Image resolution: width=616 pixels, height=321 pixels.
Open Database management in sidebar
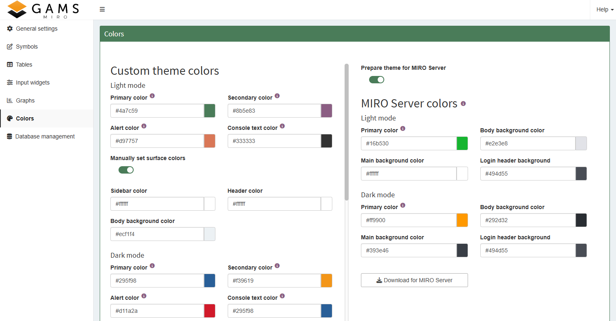click(x=47, y=136)
